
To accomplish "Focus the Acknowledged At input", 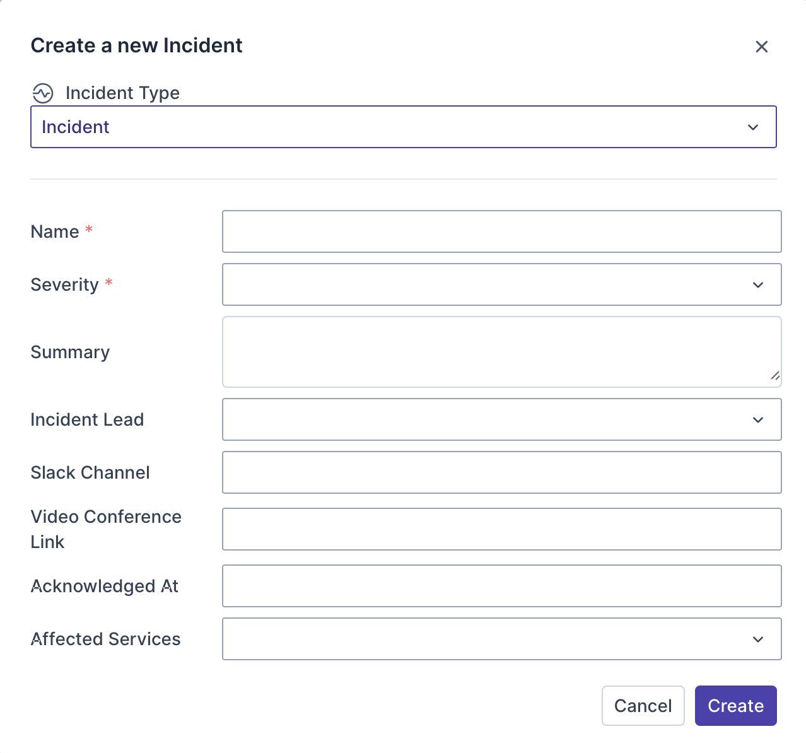I will [501, 586].
